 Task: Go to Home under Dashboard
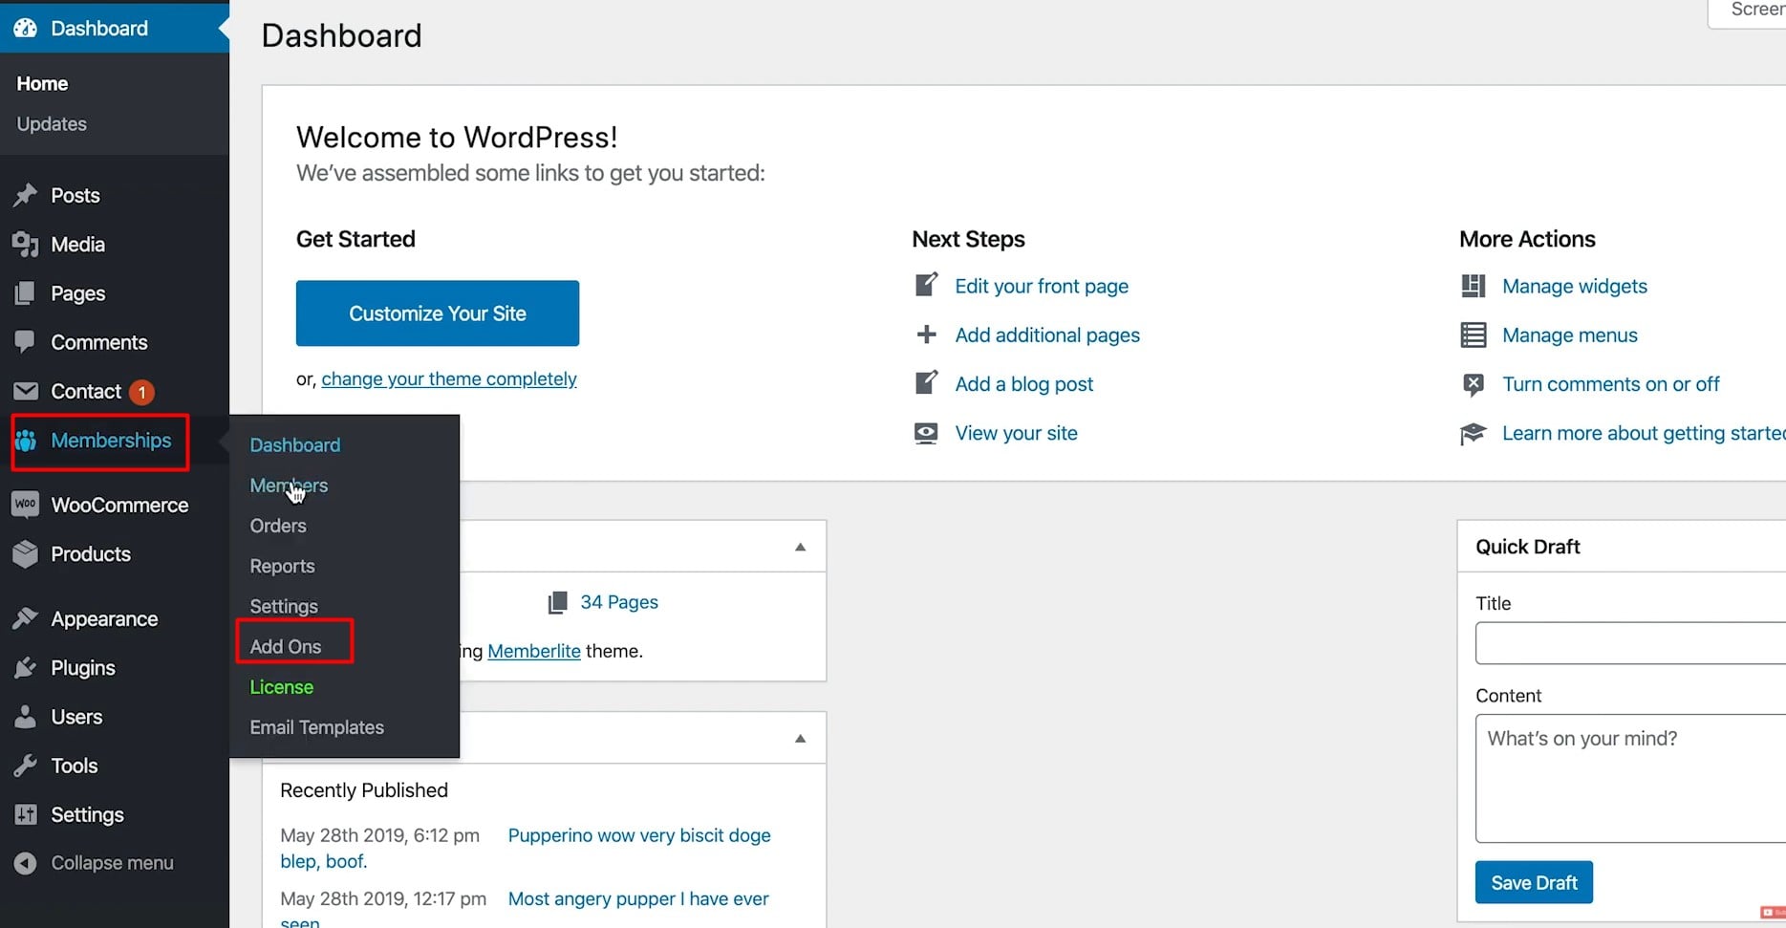tap(42, 83)
